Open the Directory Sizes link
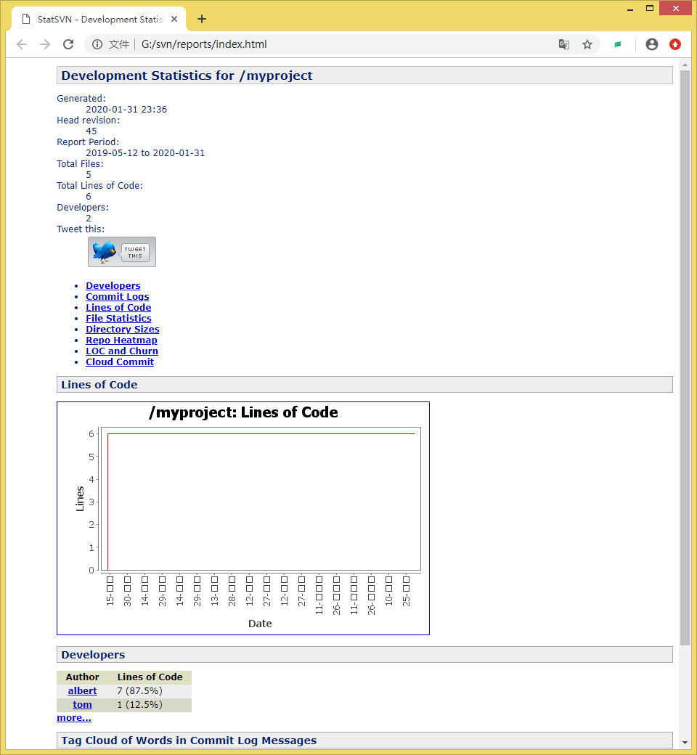 pyautogui.click(x=123, y=330)
